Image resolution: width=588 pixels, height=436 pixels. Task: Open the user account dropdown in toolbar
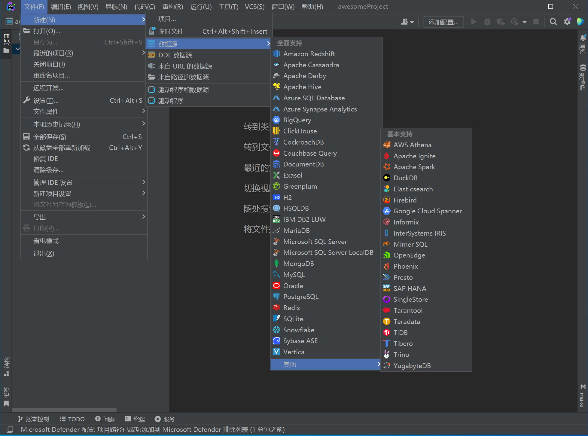[x=407, y=22]
